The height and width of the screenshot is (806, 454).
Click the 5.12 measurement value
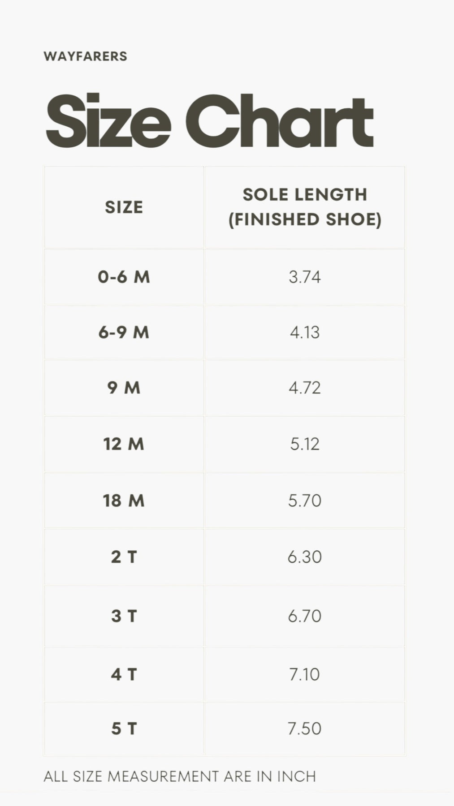[305, 444]
